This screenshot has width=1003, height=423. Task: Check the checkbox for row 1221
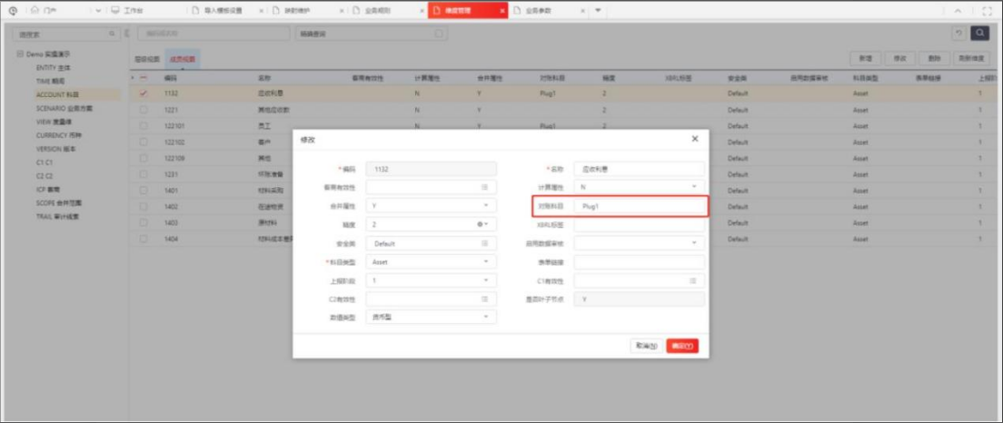(x=143, y=110)
